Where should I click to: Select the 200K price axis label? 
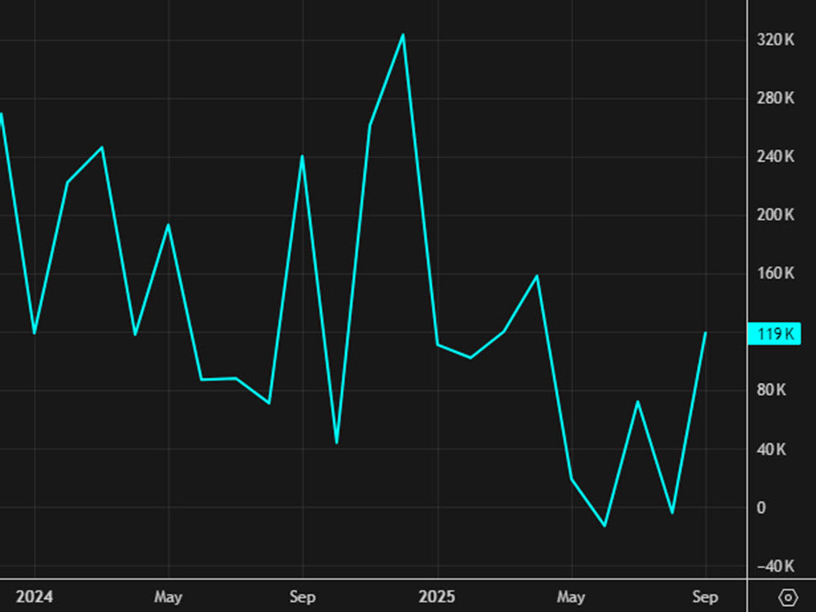(x=775, y=215)
